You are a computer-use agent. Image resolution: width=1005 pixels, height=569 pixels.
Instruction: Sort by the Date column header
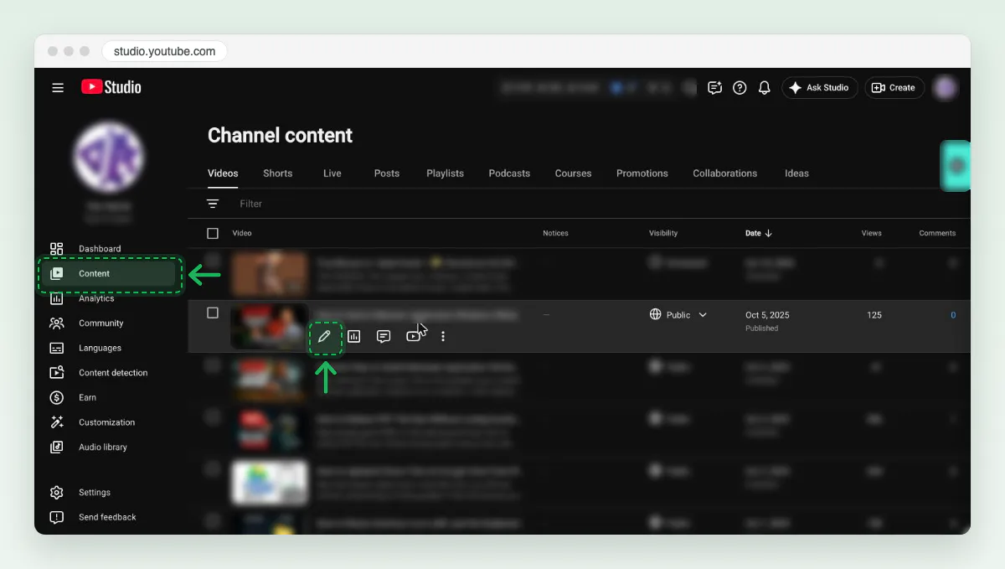[759, 233]
